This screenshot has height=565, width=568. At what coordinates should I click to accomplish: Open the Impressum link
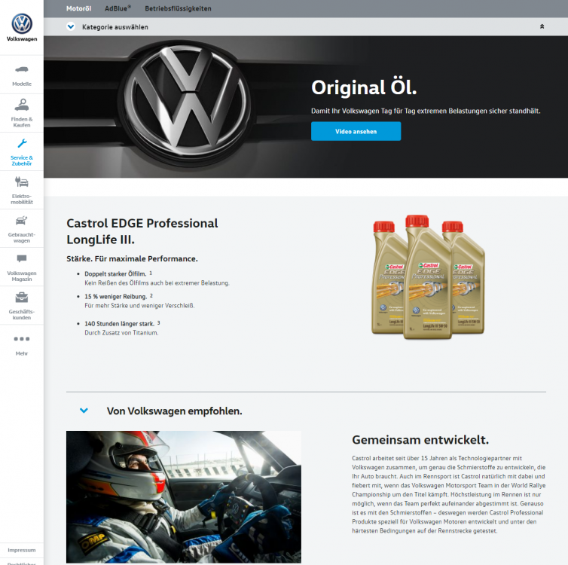tap(22, 550)
